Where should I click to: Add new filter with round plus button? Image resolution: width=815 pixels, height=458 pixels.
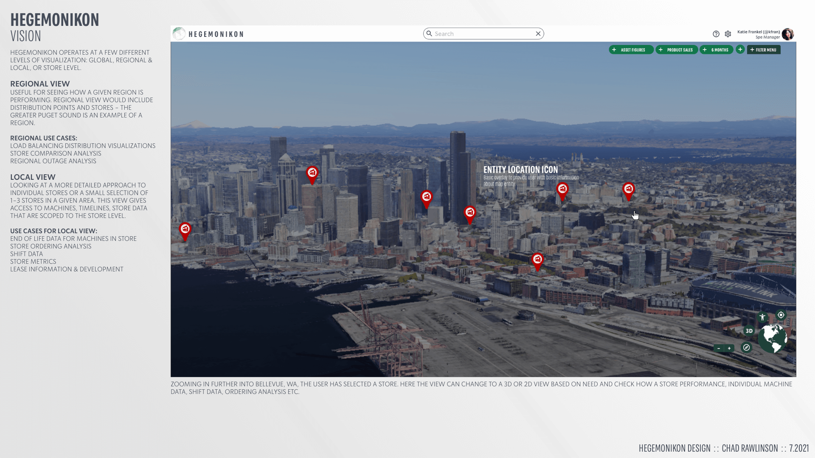pos(740,50)
